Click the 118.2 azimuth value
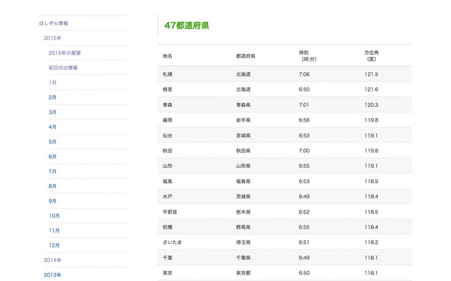Viewport: 451px width, 281px height. [x=371, y=242]
